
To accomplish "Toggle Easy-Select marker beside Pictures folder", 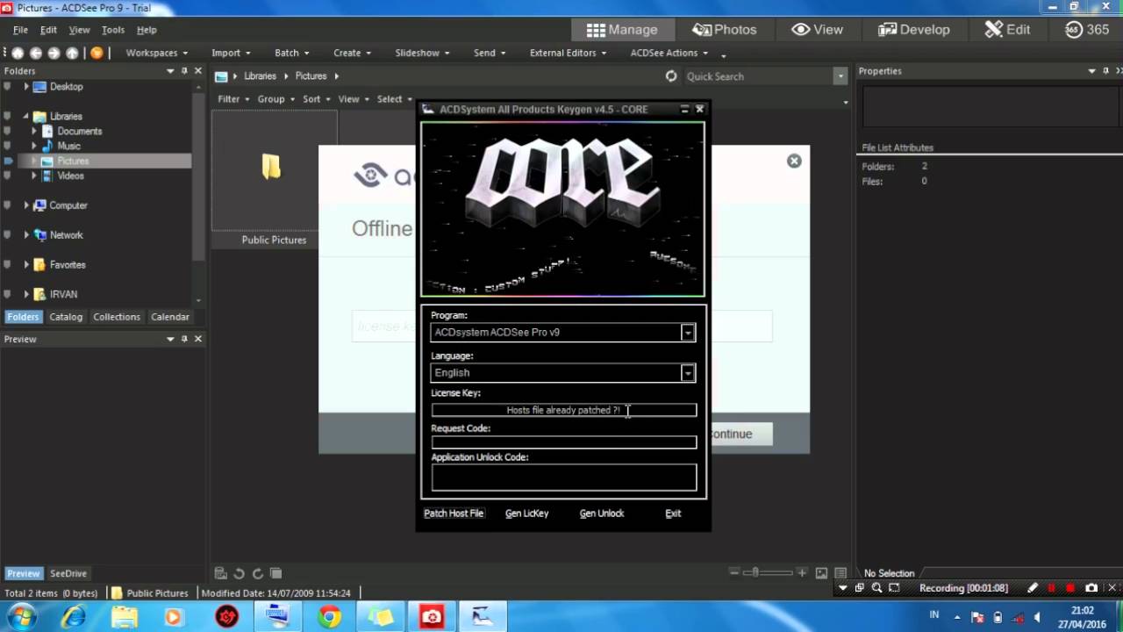I will click(x=7, y=161).
